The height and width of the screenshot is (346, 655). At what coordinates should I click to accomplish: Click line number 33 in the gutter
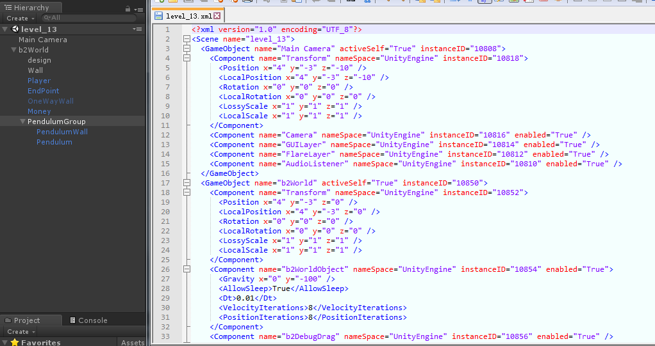[x=165, y=336]
